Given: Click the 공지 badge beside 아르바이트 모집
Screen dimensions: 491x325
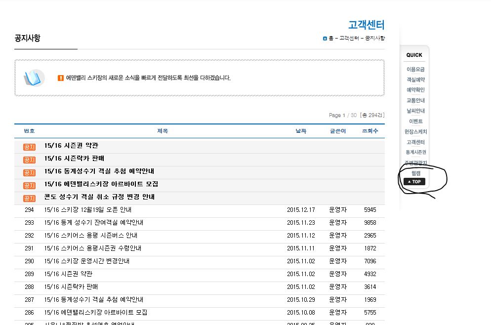Looking at the screenshot, I should click(29, 186).
